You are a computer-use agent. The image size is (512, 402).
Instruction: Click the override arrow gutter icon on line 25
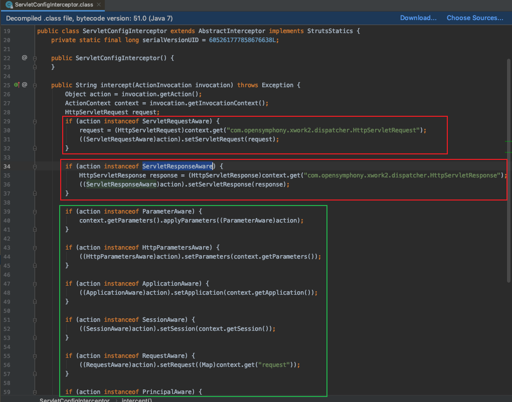click(x=17, y=85)
